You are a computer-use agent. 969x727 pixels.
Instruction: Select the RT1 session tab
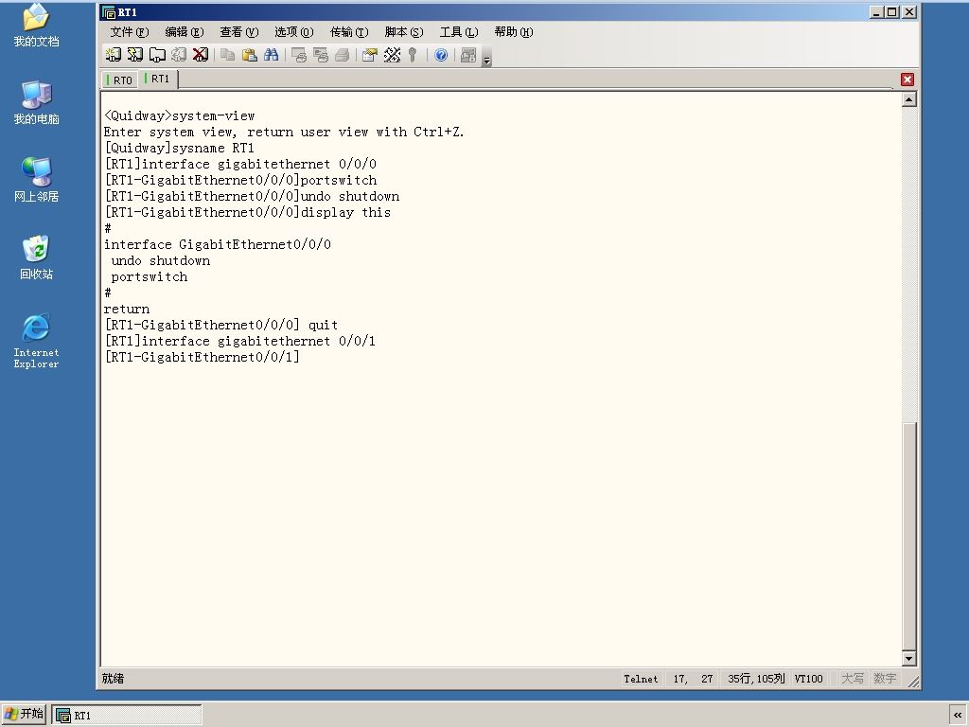(158, 80)
